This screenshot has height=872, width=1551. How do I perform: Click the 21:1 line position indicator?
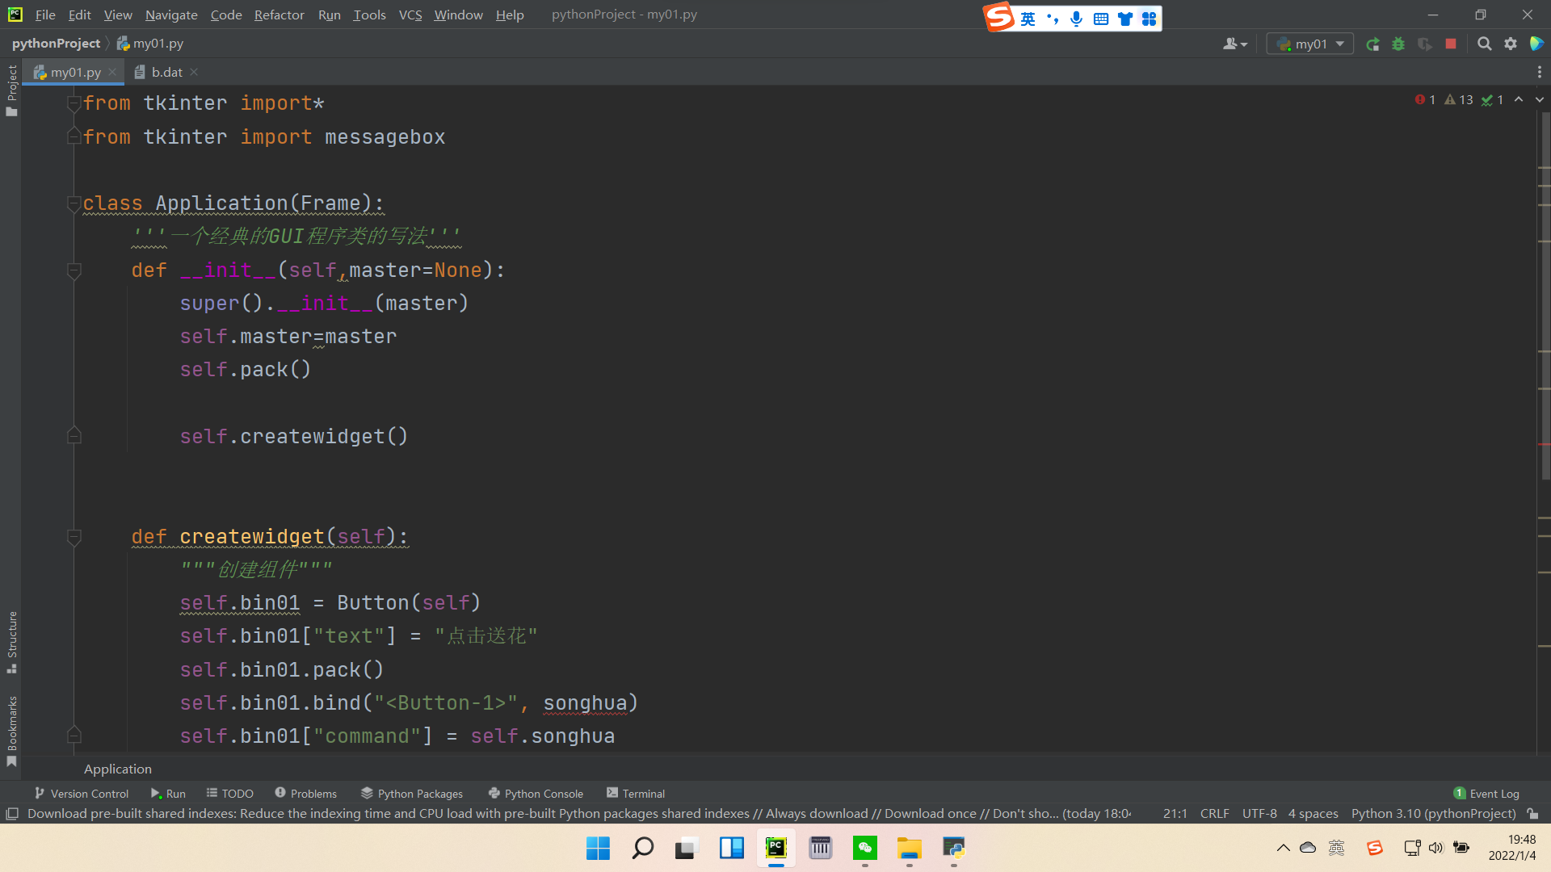point(1175,813)
